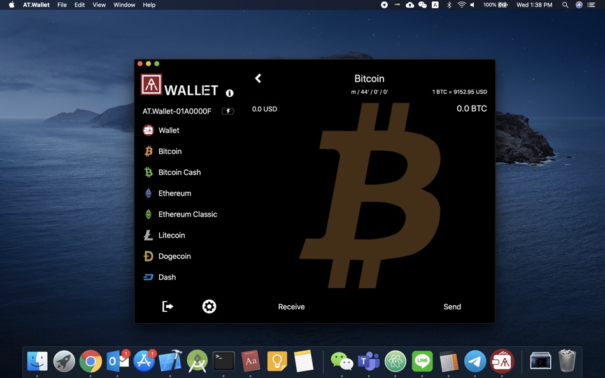The height and width of the screenshot is (378, 605).
Task: Open App Store from the Dock
Action: point(144,361)
